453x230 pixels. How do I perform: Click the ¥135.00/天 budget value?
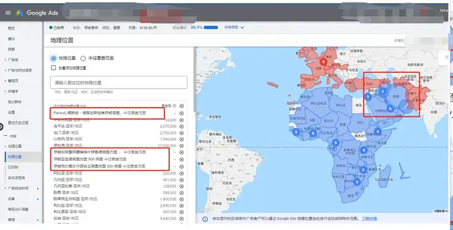pos(148,28)
